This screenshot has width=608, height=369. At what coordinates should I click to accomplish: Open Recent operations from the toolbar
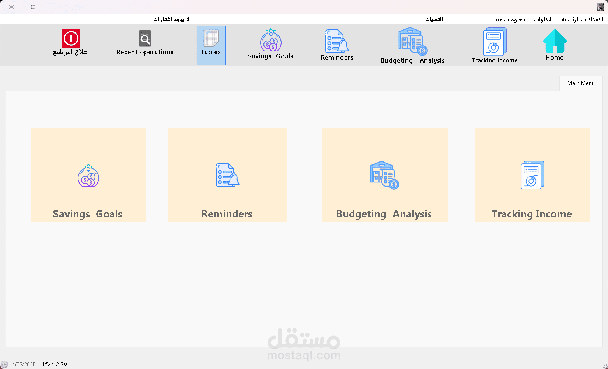[145, 43]
